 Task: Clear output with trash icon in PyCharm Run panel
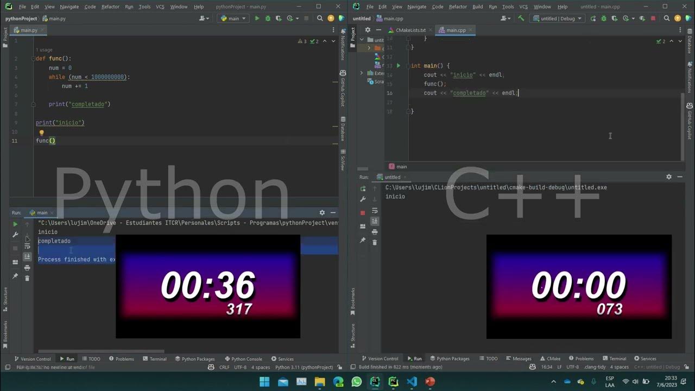pyautogui.click(x=27, y=278)
